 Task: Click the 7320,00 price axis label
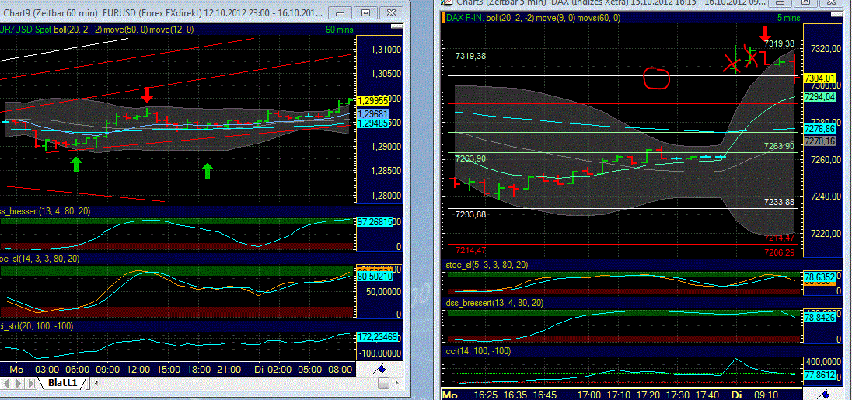[824, 49]
